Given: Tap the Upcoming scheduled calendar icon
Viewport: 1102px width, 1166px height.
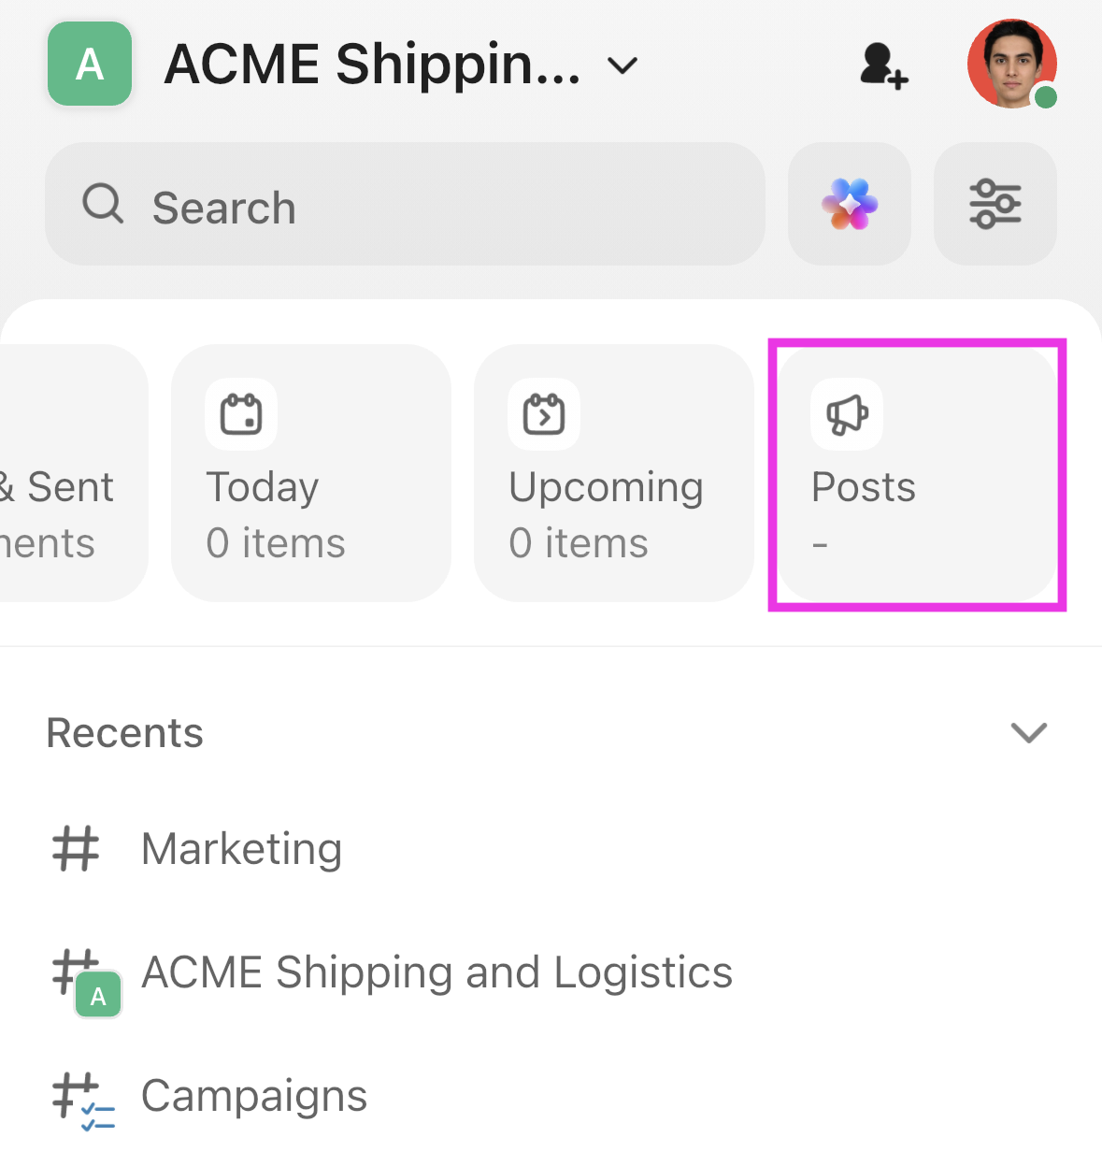Looking at the screenshot, I should [543, 414].
